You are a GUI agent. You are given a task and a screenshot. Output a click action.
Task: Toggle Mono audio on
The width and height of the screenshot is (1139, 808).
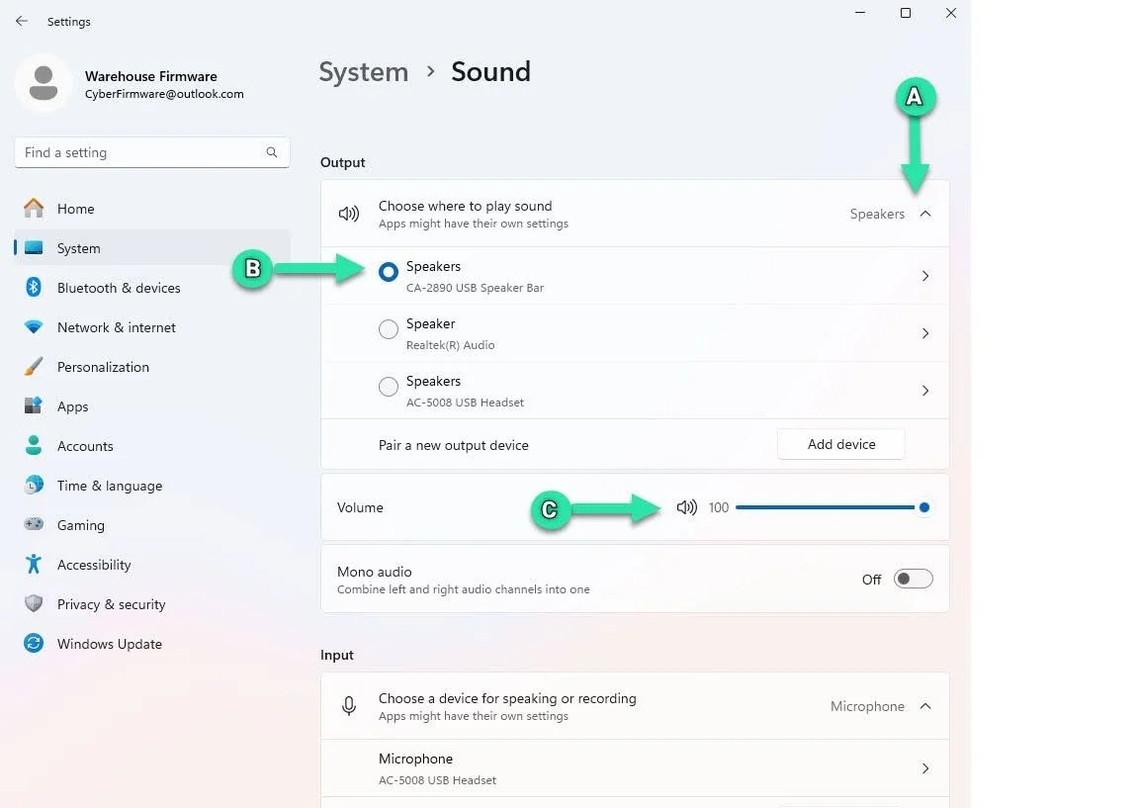pyautogui.click(x=913, y=579)
